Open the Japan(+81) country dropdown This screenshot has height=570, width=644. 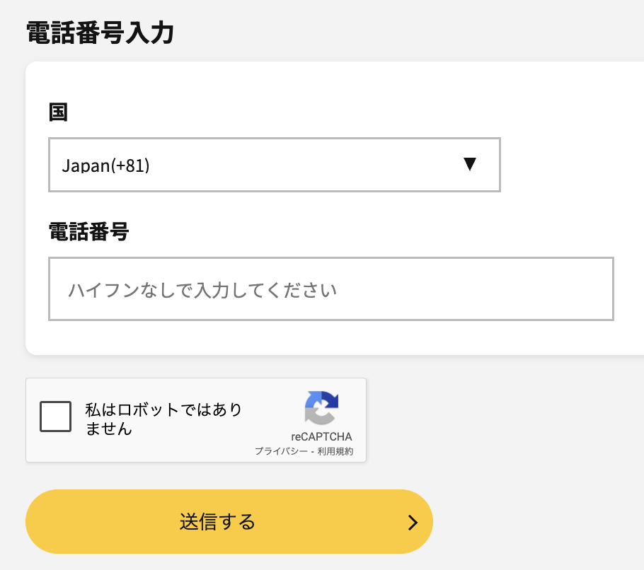(275, 165)
